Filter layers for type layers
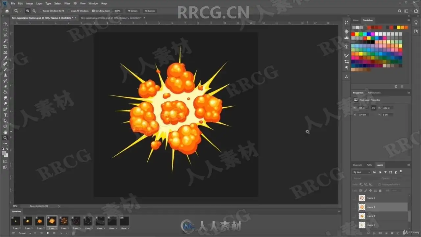 click(x=385, y=172)
